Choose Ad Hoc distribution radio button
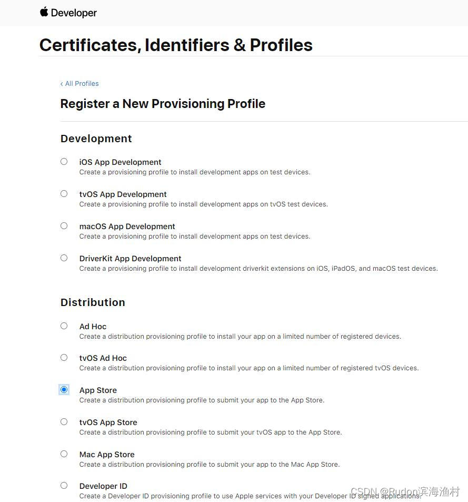Image resolution: width=468 pixels, height=502 pixels. [64, 326]
